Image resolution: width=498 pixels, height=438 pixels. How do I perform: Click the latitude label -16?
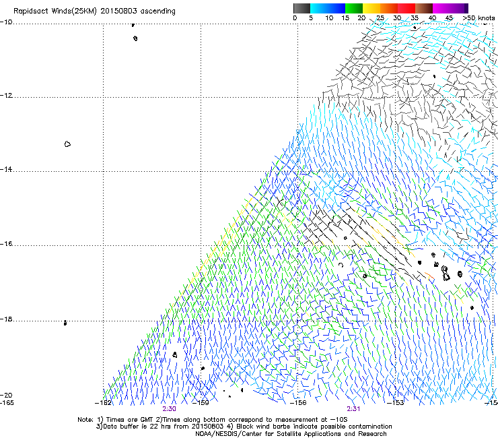pos(6,244)
